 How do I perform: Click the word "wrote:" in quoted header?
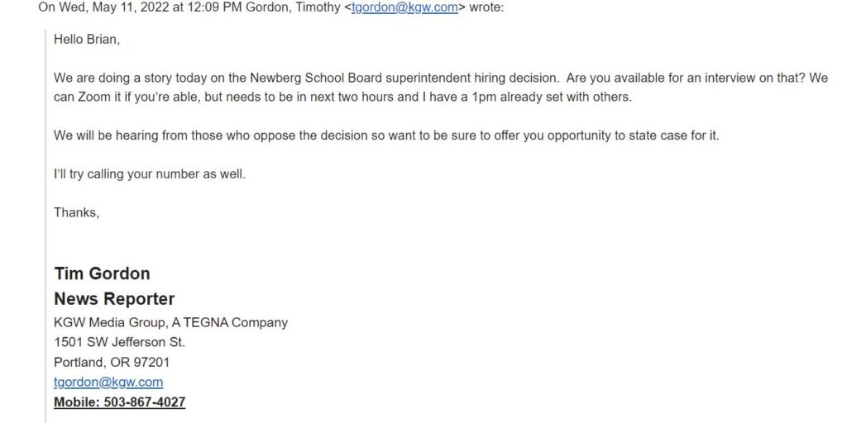point(486,8)
